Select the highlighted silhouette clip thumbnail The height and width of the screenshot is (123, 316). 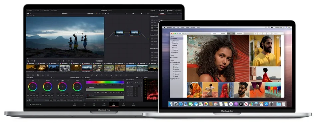click(87, 68)
